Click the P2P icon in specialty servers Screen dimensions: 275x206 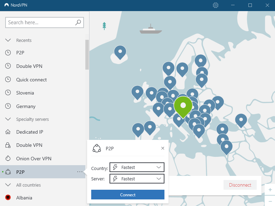coord(8,172)
